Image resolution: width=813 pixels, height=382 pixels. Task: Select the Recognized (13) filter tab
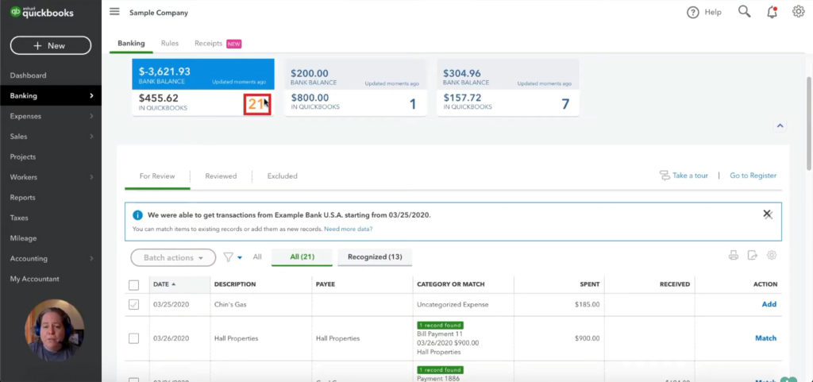pos(375,257)
